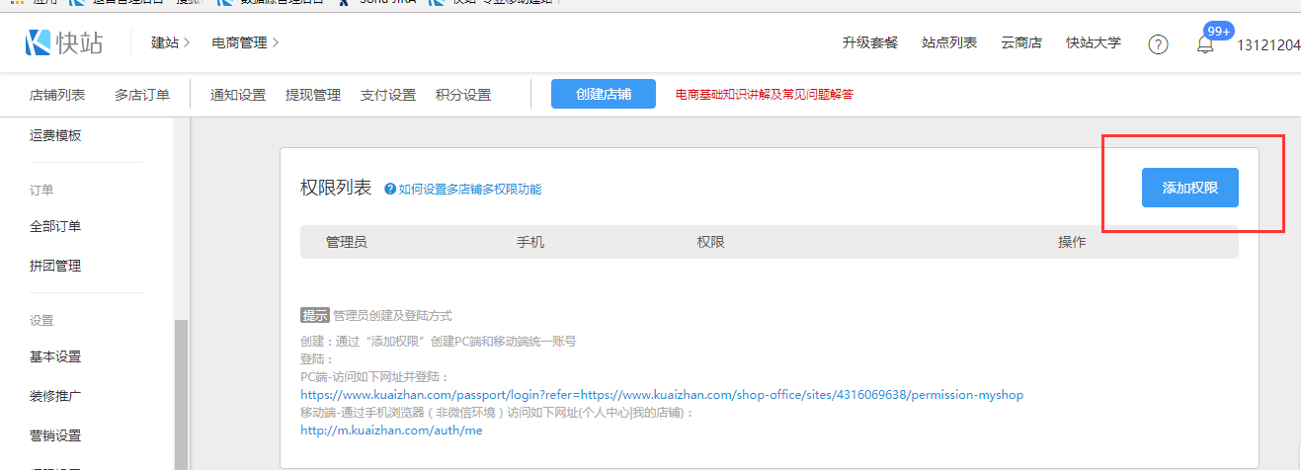The height and width of the screenshot is (470, 1301).
Task: Click the Kuaizhan logo icon
Action: (x=40, y=43)
